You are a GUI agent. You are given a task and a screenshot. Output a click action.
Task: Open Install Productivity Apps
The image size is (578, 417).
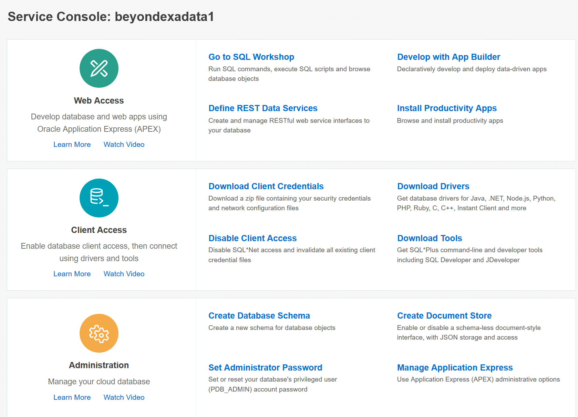(447, 108)
